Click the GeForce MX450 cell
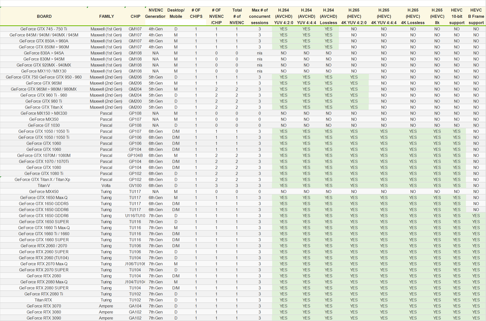Screen dimensions: 486x321 [x=44, y=191]
